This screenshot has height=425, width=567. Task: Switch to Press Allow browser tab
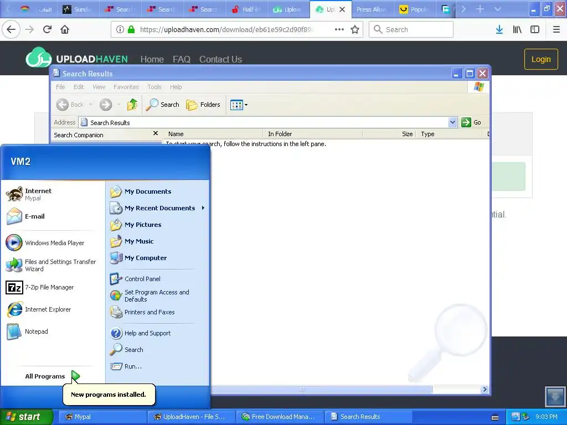[x=372, y=9]
